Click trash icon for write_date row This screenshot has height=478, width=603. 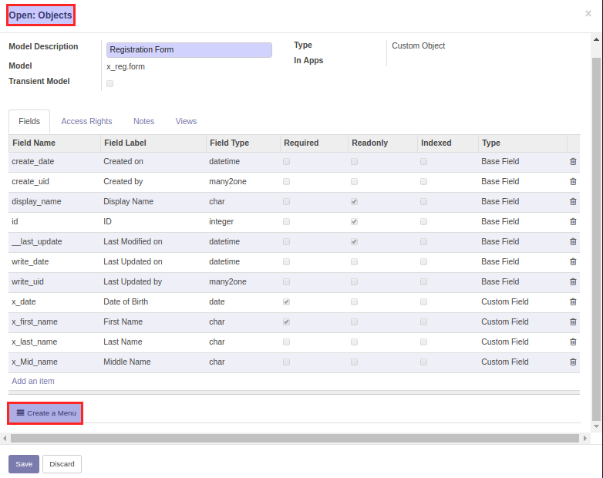tap(573, 261)
